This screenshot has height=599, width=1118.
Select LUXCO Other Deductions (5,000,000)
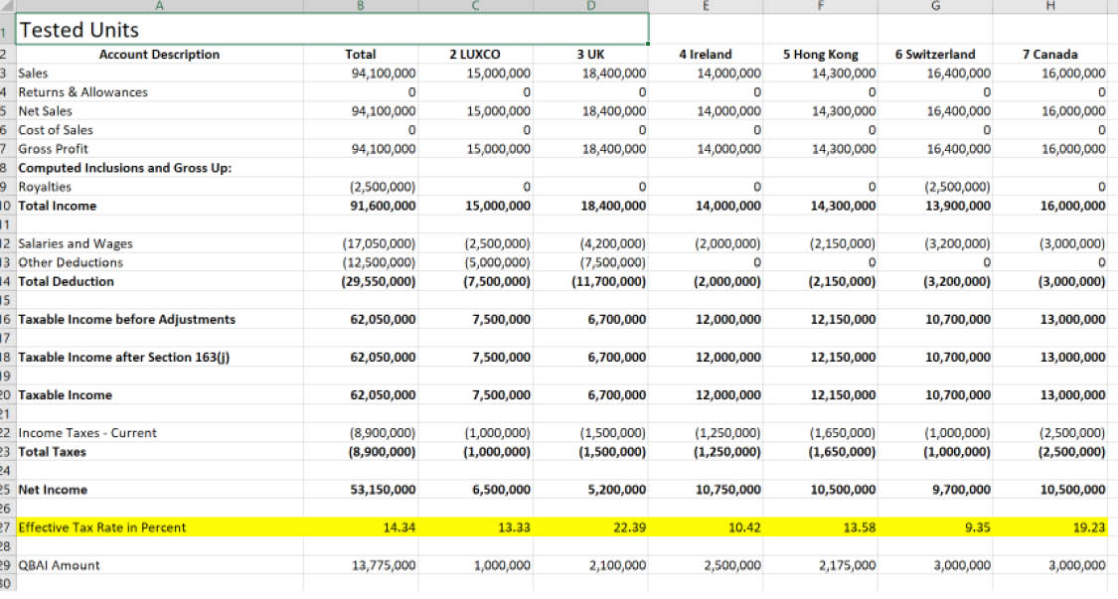pos(476,262)
